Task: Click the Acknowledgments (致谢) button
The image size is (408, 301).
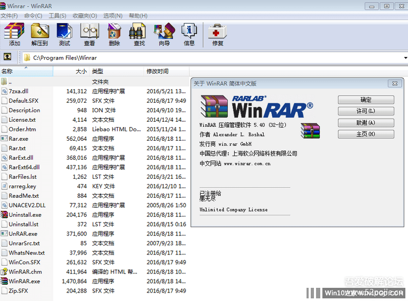Action: point(366,123)
